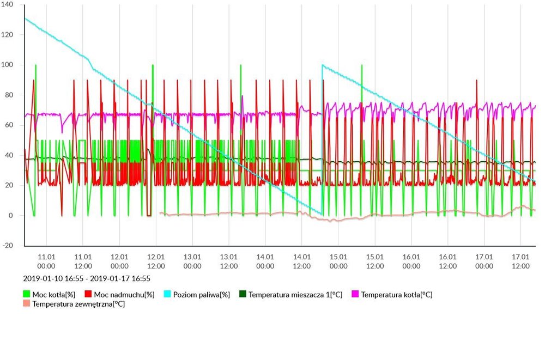Click the 16.01 00:00 time axis label
This screenshot has height=341, width=545.
click(x=411, y=261)
